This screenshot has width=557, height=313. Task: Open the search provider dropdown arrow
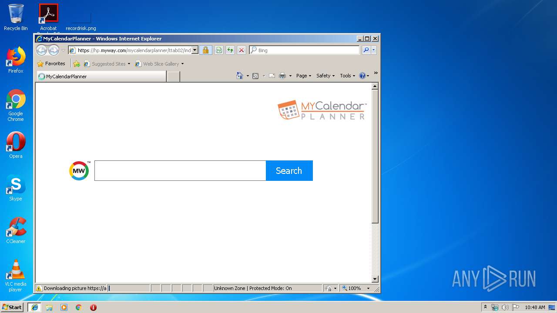373,50
